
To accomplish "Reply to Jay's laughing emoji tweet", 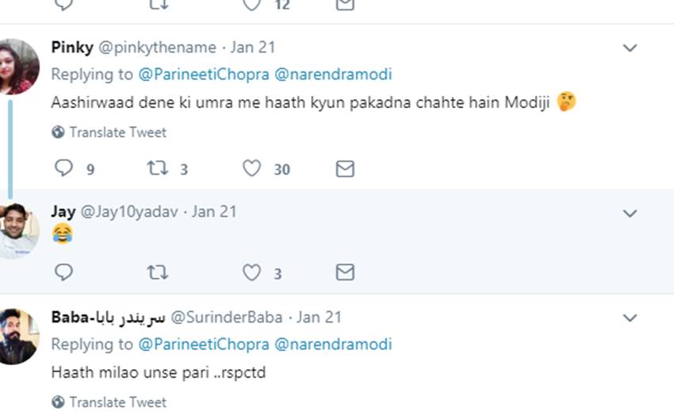I will 63,273.
